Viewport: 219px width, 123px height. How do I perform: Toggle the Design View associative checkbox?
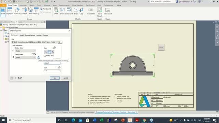(x=33, y=54)
